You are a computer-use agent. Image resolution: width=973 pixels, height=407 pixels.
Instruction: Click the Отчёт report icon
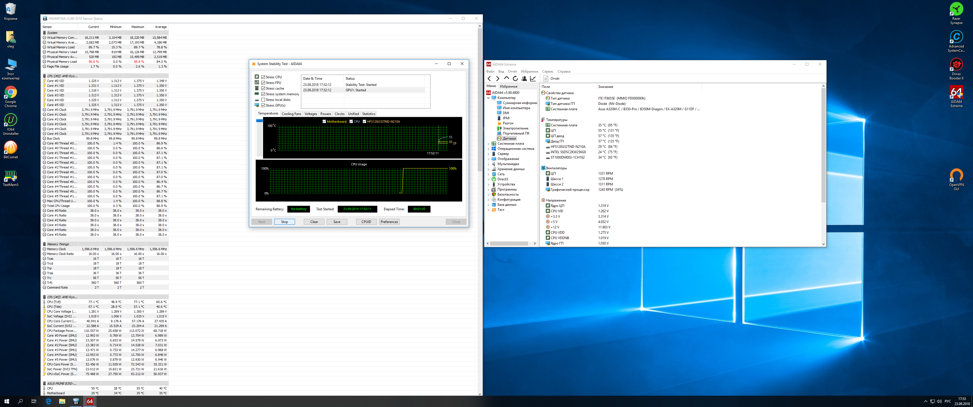(x=546, y=79)
